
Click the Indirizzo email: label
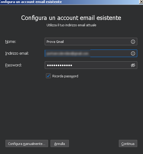[x=17, y=53]
